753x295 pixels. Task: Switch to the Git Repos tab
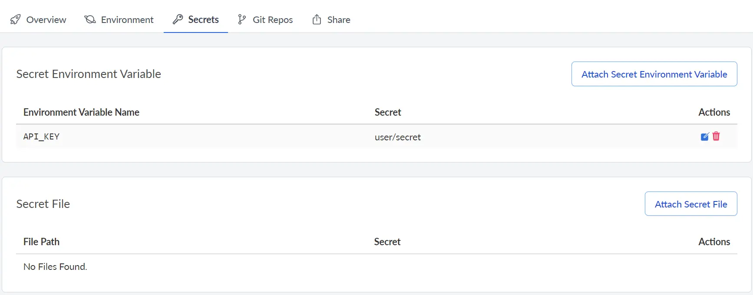273,19
